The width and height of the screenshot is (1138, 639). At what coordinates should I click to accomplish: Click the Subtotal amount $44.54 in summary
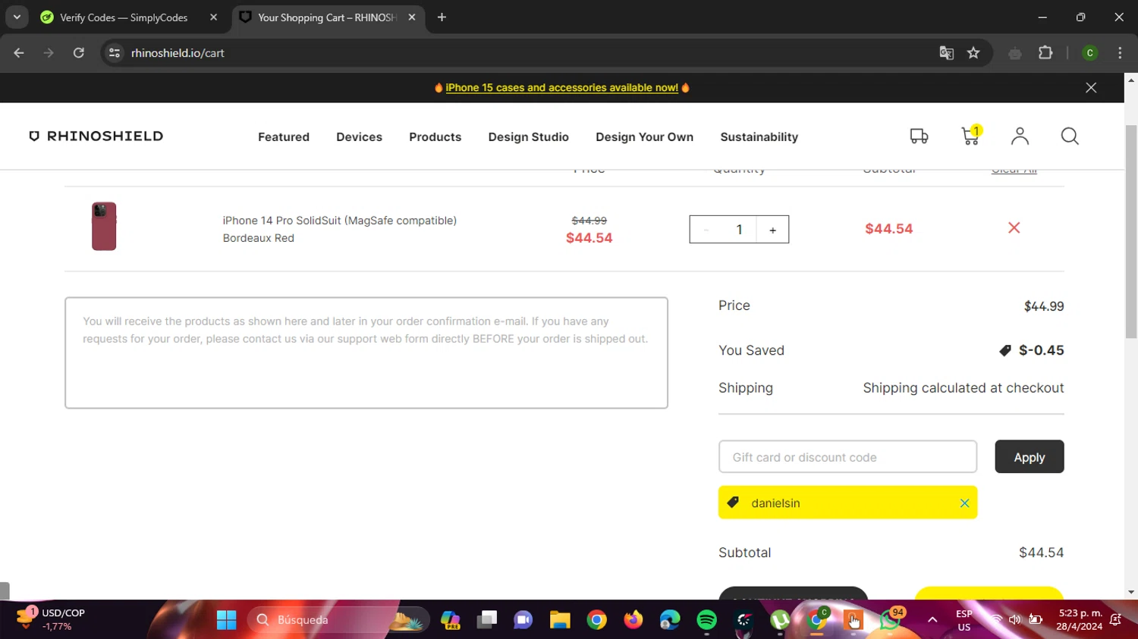1041,553
